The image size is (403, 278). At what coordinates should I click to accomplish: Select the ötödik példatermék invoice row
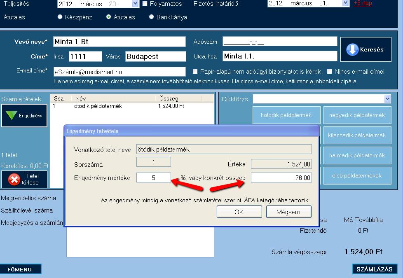click(x=131, y=106)
